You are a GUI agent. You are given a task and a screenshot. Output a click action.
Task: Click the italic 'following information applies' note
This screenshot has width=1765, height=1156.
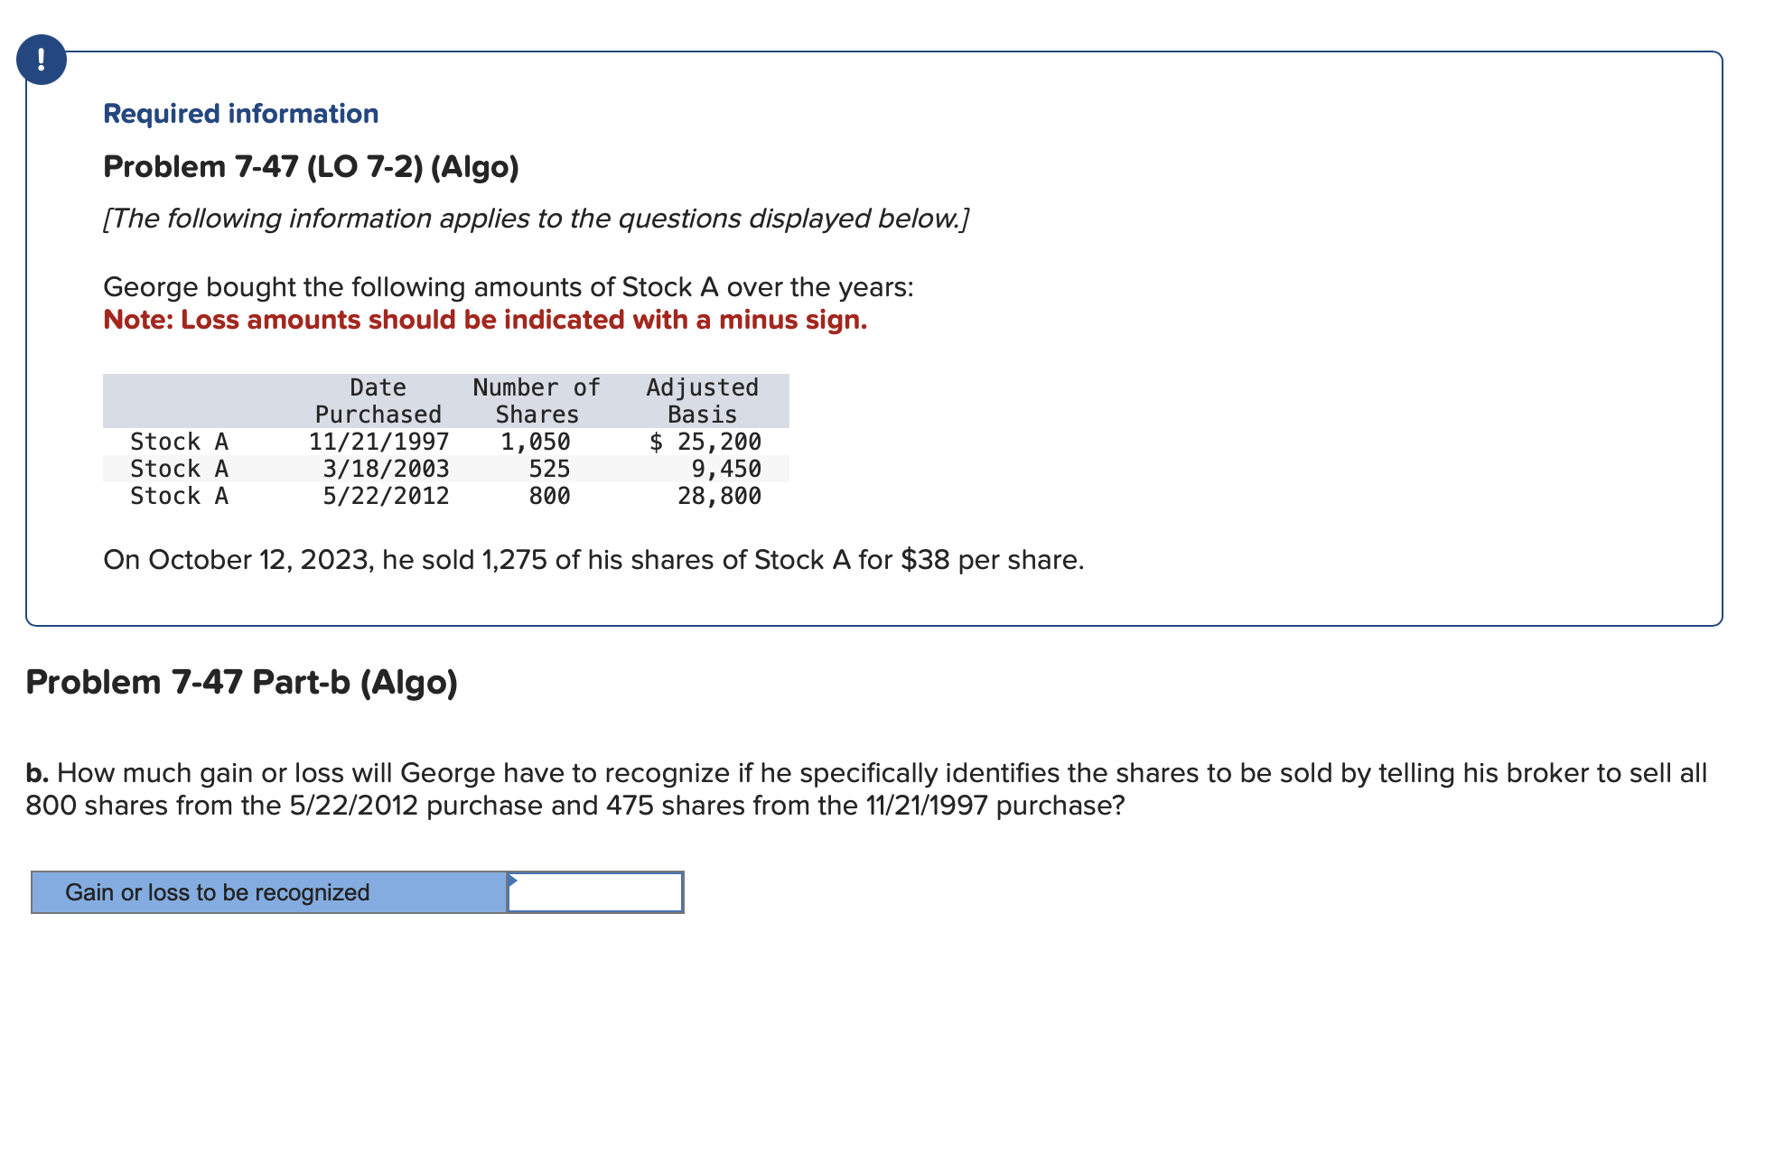pos(537,219)
